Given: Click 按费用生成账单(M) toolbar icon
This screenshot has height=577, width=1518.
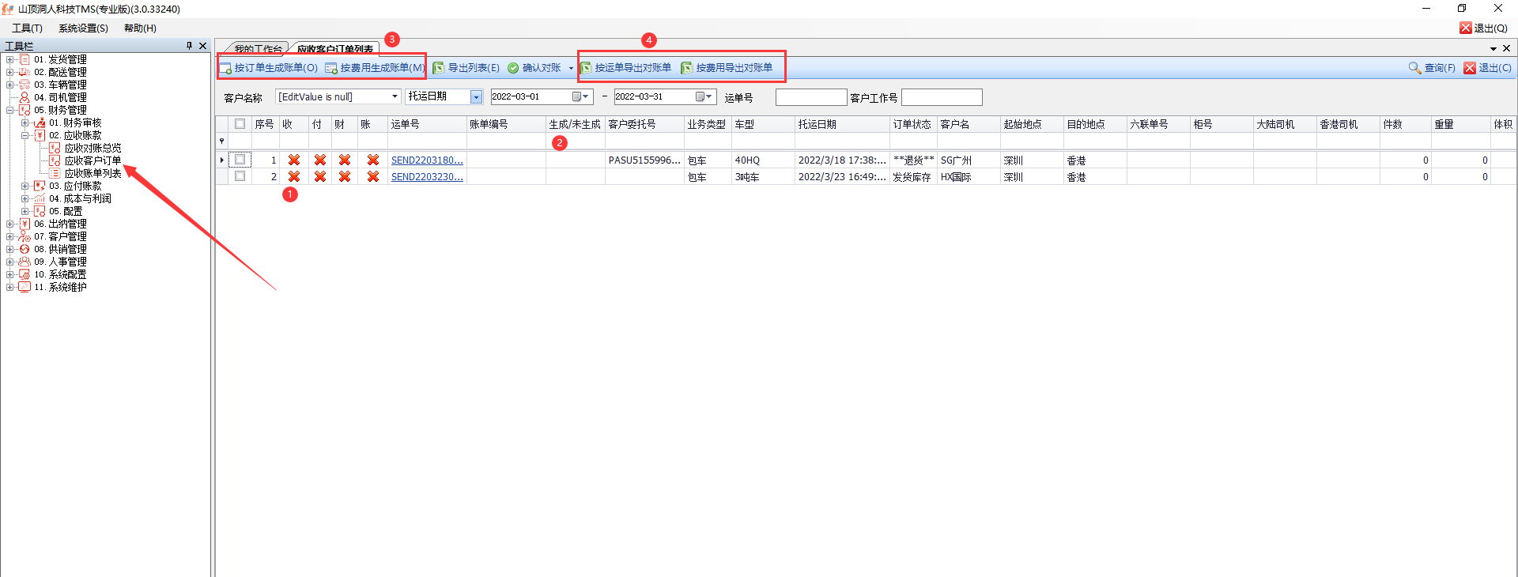Looking at the screenshot, I should click(331, 68).
